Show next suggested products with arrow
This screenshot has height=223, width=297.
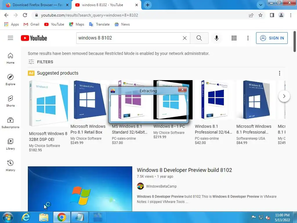(x=284, y=96)
